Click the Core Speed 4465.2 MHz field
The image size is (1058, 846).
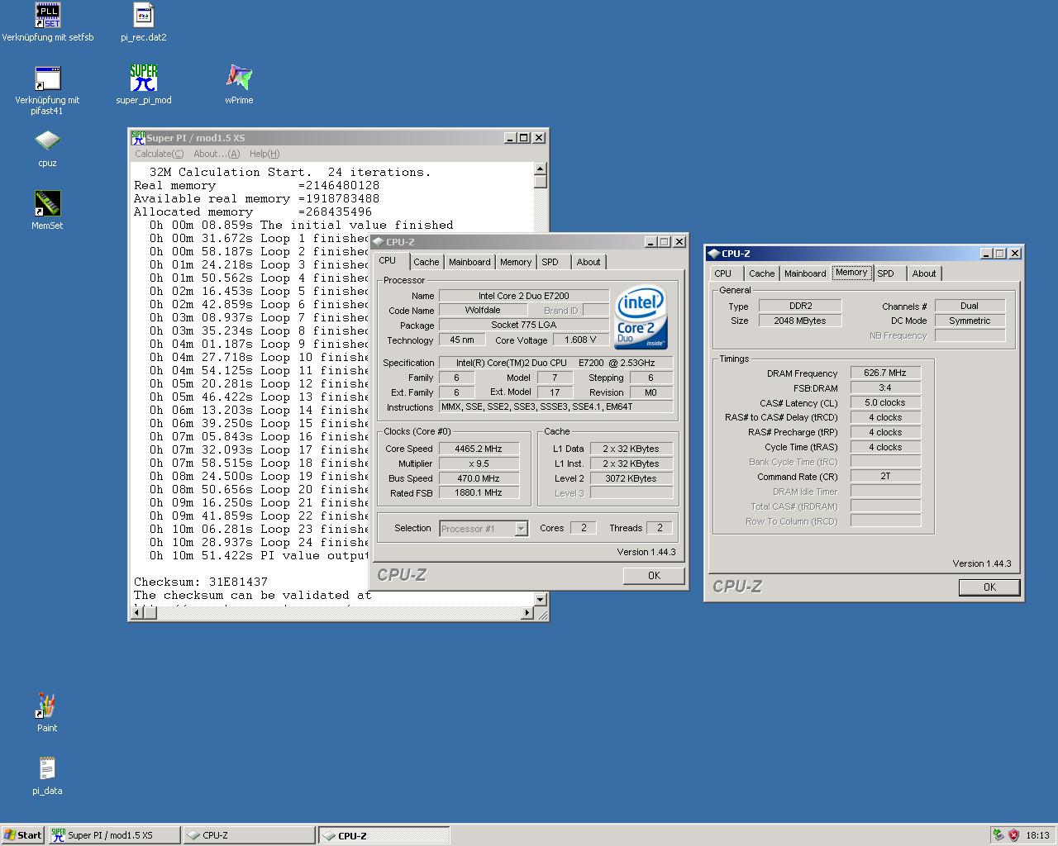pos(479,449)
